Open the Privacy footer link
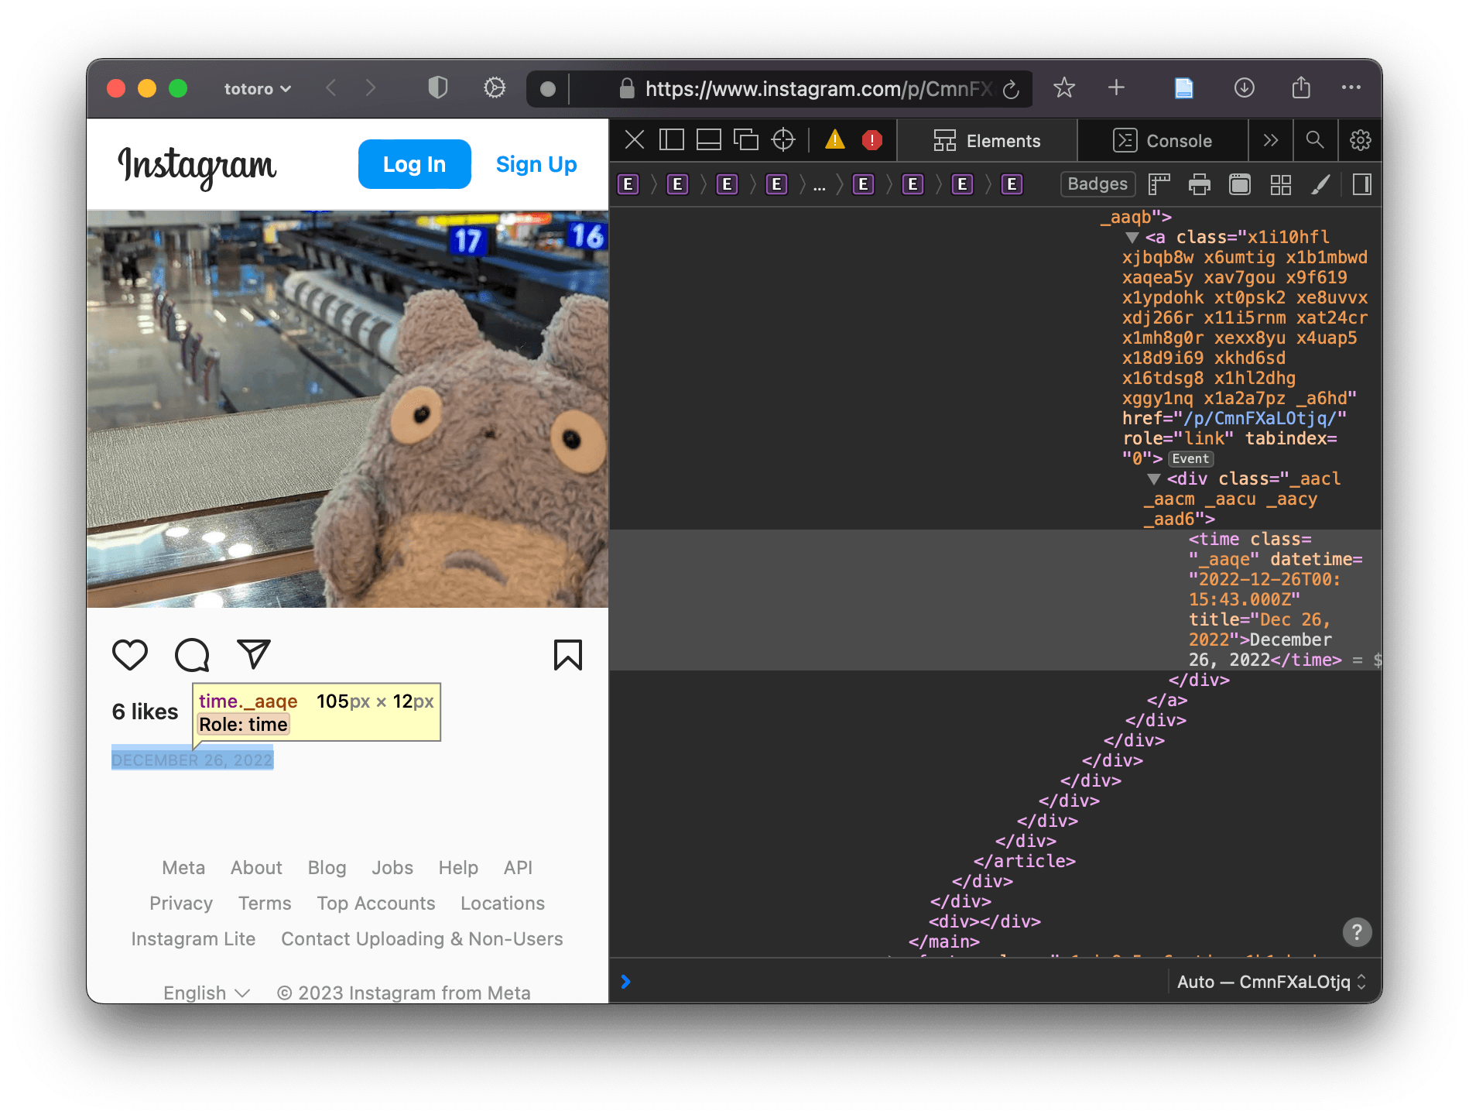1469x1118 pixels. coord(181,904)
